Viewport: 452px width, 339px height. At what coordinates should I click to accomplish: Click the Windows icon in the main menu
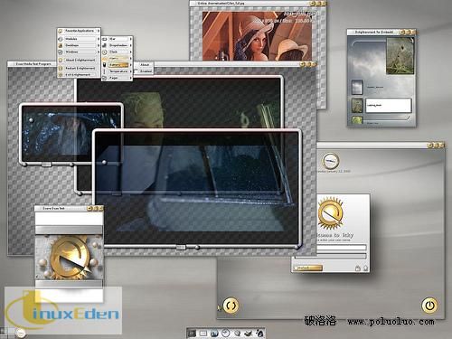[x=61, y=52]
